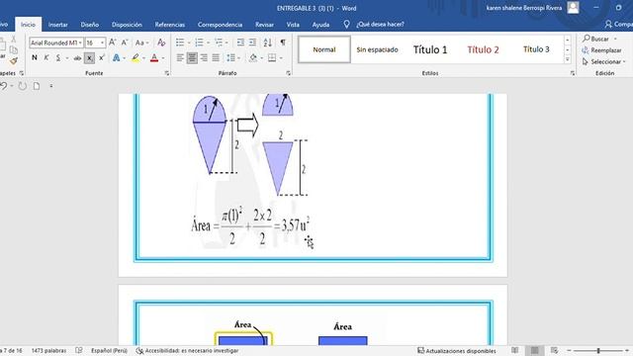Redo the last action

pos(22,86)
